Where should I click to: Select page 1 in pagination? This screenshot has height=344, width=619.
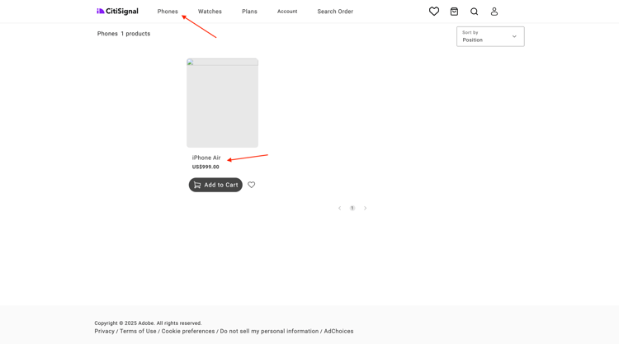(352, 208)
